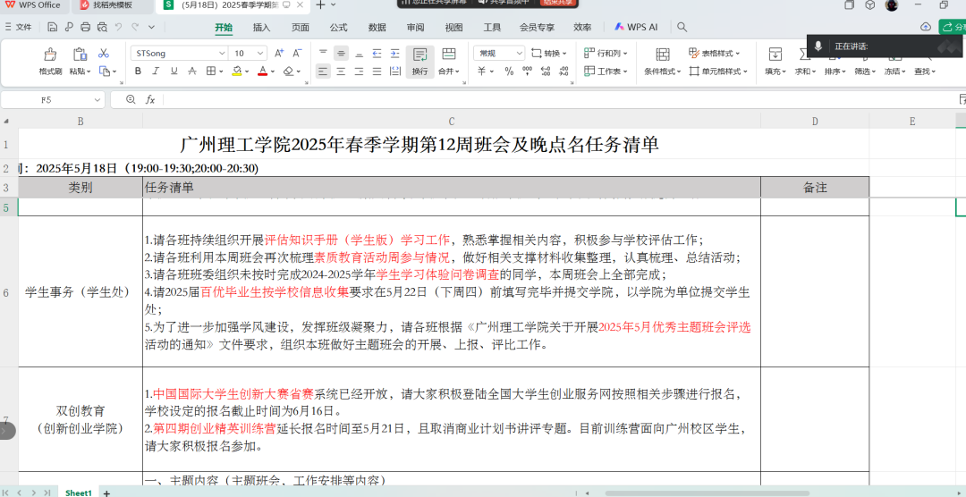This screenshot has width=966, height=497.
Task: Click the Save icon in quick toolbar
Action: 54,28
